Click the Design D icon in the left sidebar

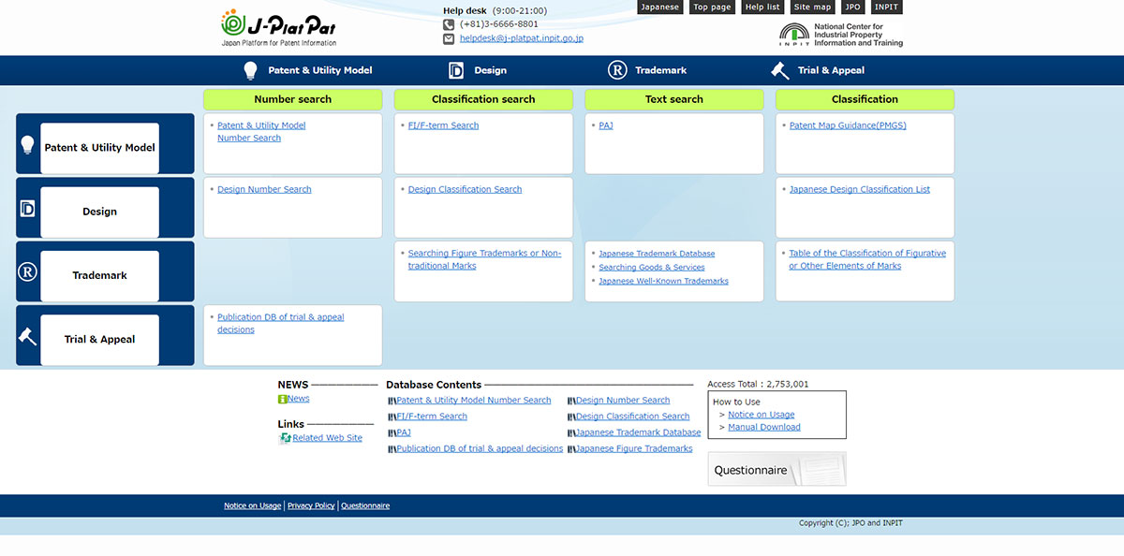27,209
